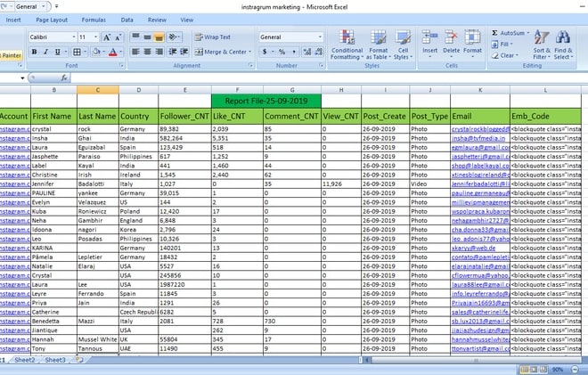Open the Orientation text rotation button
The height and width of the screenshot is (375, 588).
[174, 37]
